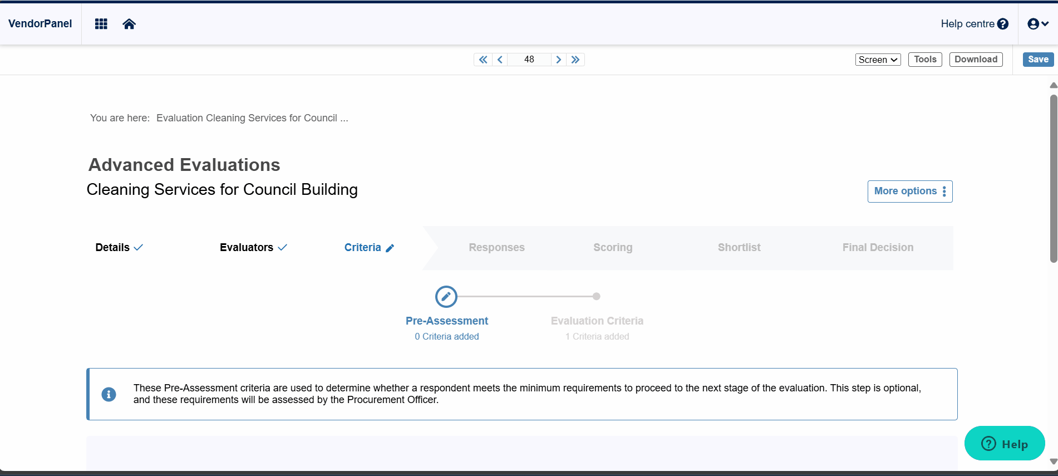Open the Pre-Assessment sub-step label
This screenshot has height=476, width=1058.
tap(447, 321)
